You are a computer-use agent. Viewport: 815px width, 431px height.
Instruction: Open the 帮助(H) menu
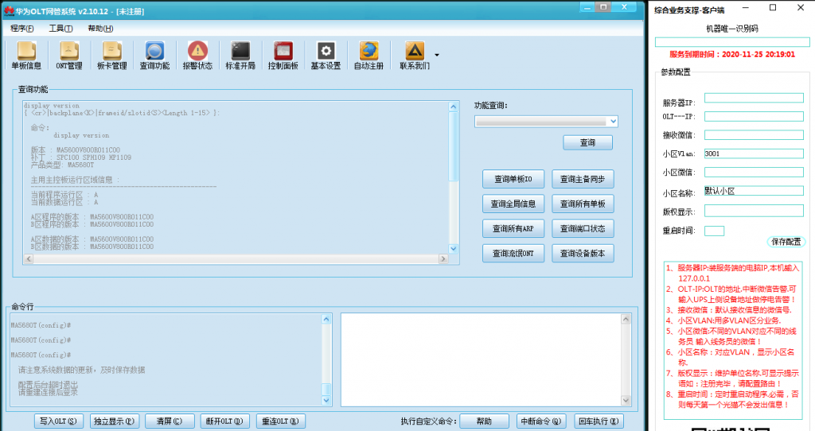pyautogui.click(x=100, y=29)
